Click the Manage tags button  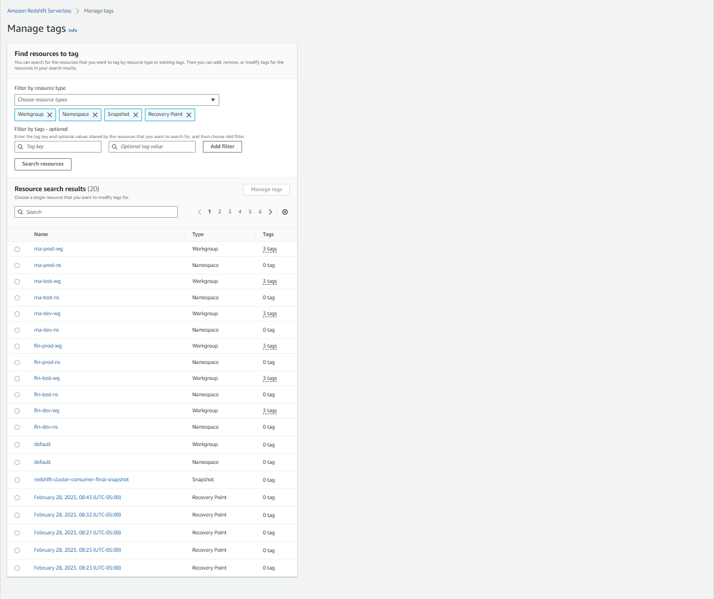click(266, 189)
